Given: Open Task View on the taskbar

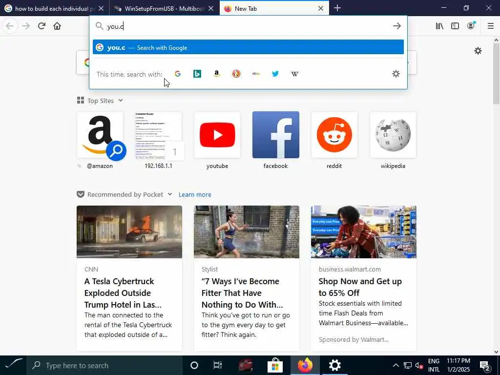Looking at the screenshot, I should coord(217,365).
